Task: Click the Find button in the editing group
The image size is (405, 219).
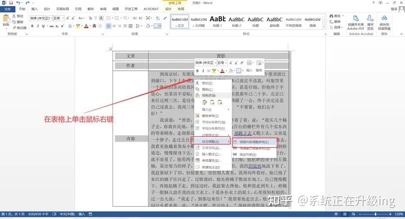Action: coord(336,16)
